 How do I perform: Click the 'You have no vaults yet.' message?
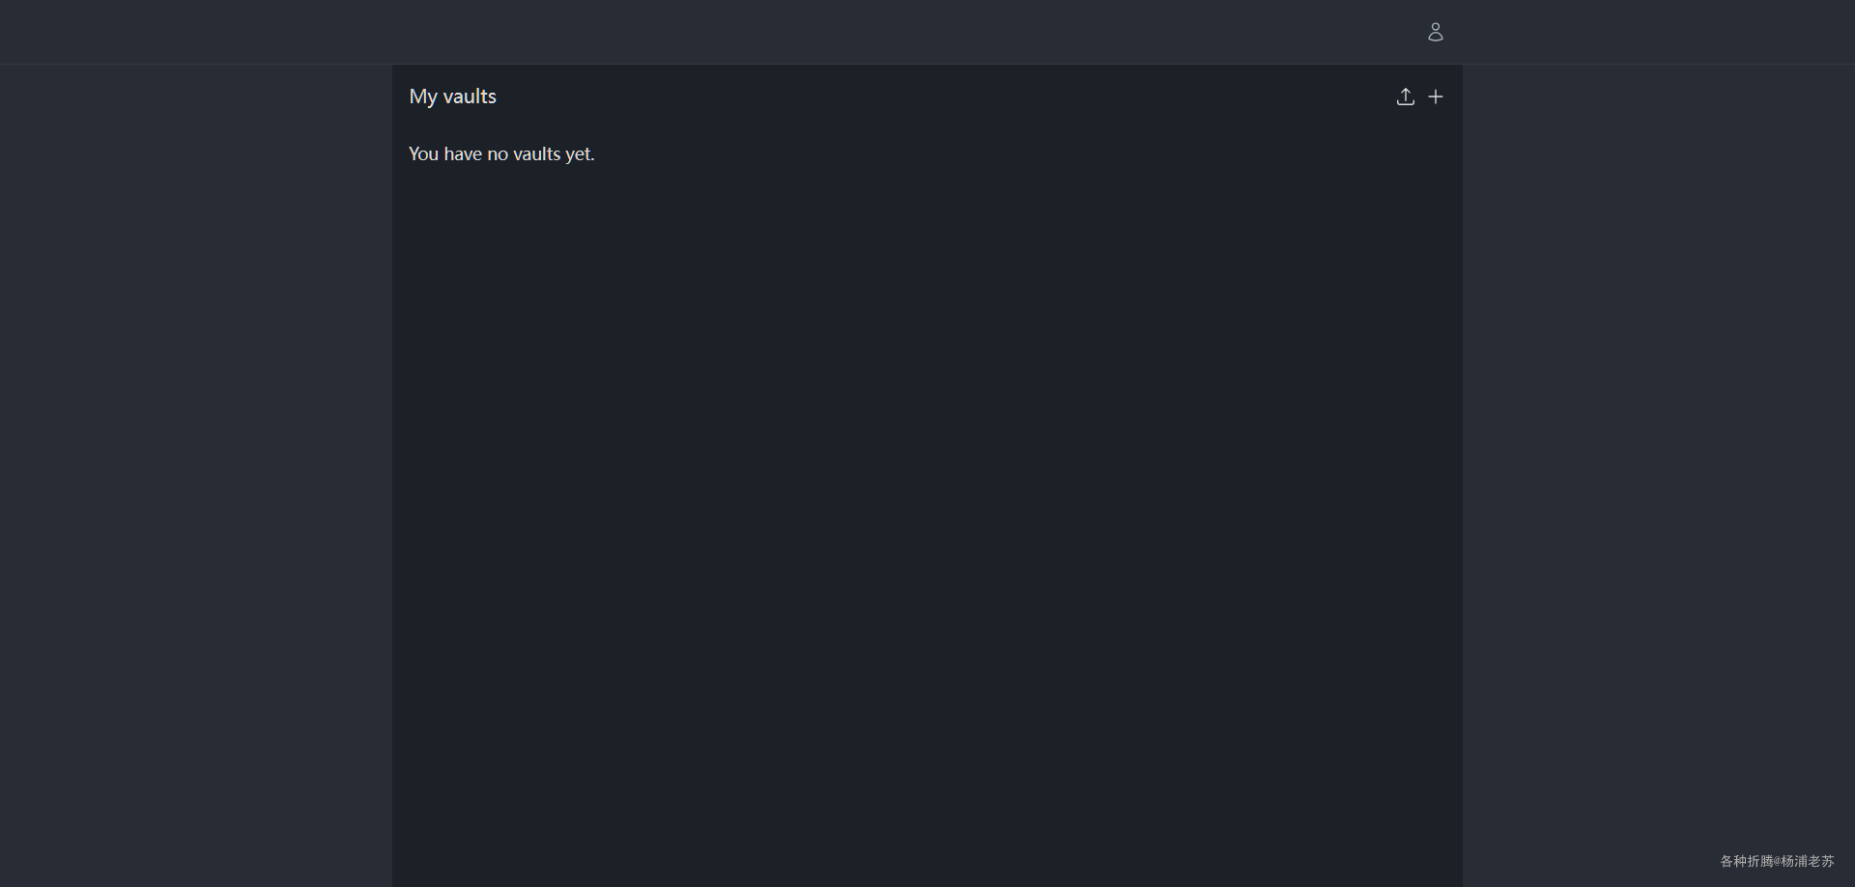[x=500, y=154]
